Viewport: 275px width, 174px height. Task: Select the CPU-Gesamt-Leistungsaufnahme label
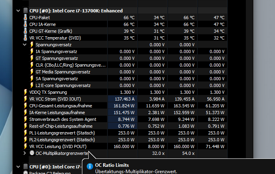click(x=61, y=106)
